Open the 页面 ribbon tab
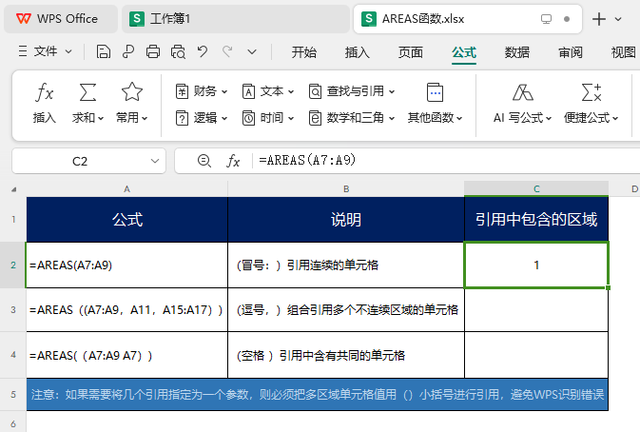This screenshot has height=432, width=640. [x=411, y=52]
